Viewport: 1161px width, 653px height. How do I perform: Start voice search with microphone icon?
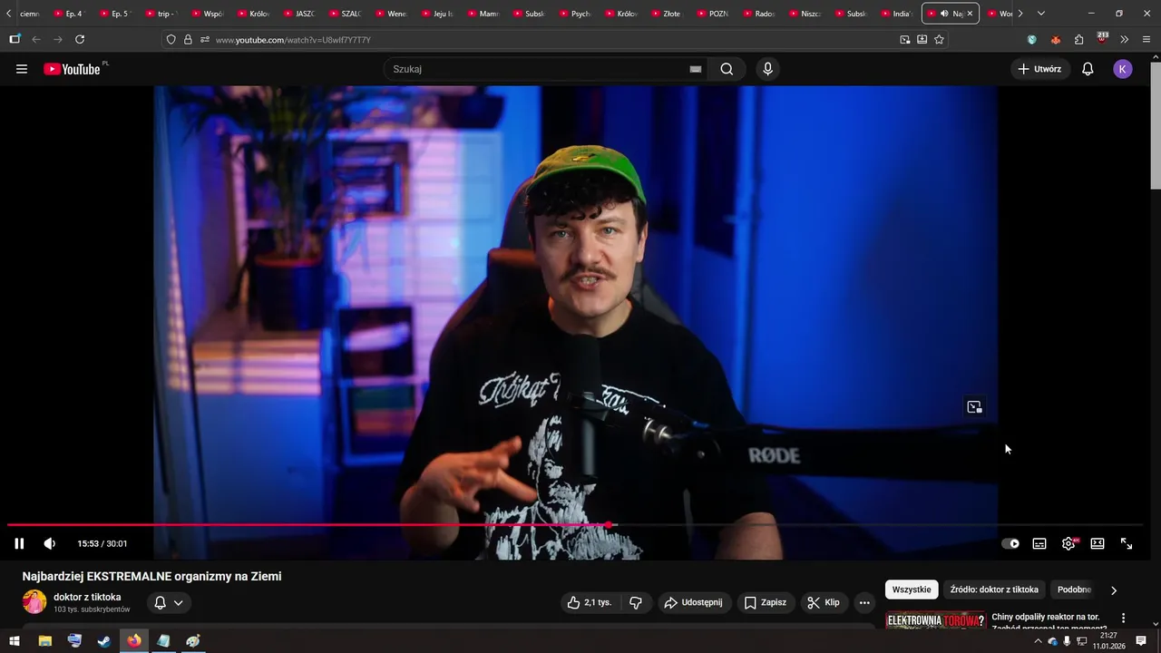pos(768,69)
